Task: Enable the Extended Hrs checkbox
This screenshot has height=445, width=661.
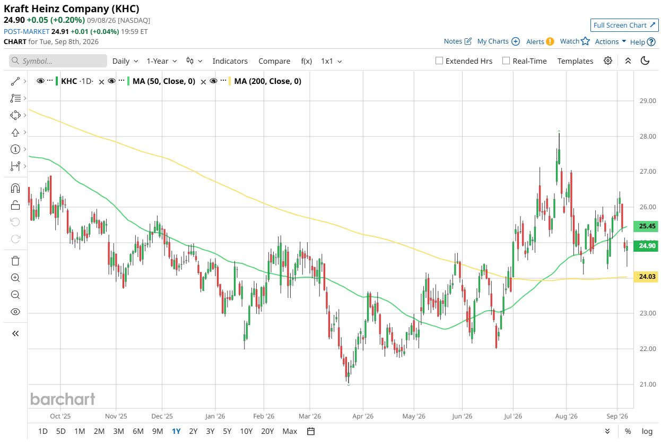Action: (x=439, y=61)
